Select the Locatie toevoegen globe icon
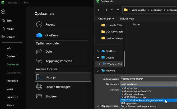177x109 pixels. coord(39,87)
